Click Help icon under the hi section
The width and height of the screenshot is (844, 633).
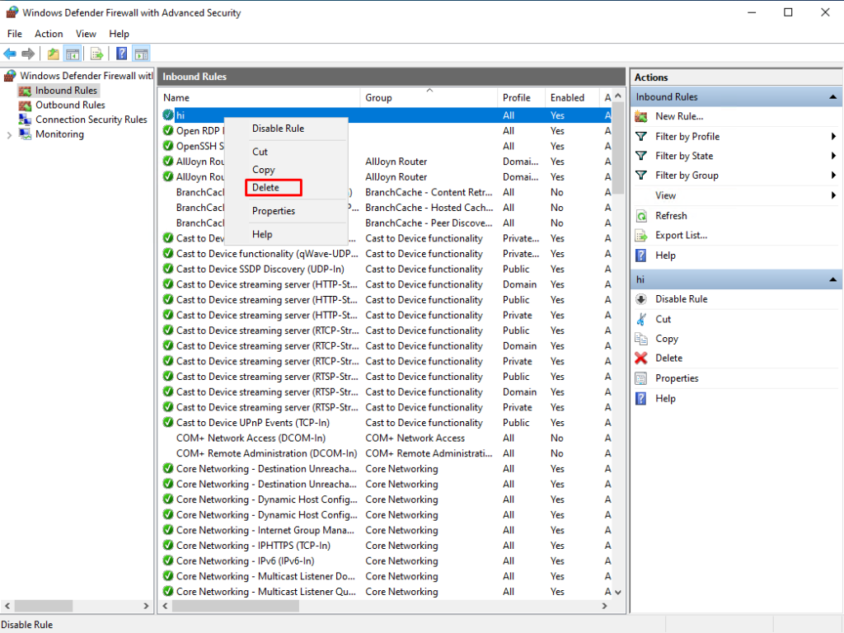(x=641, y=398)
